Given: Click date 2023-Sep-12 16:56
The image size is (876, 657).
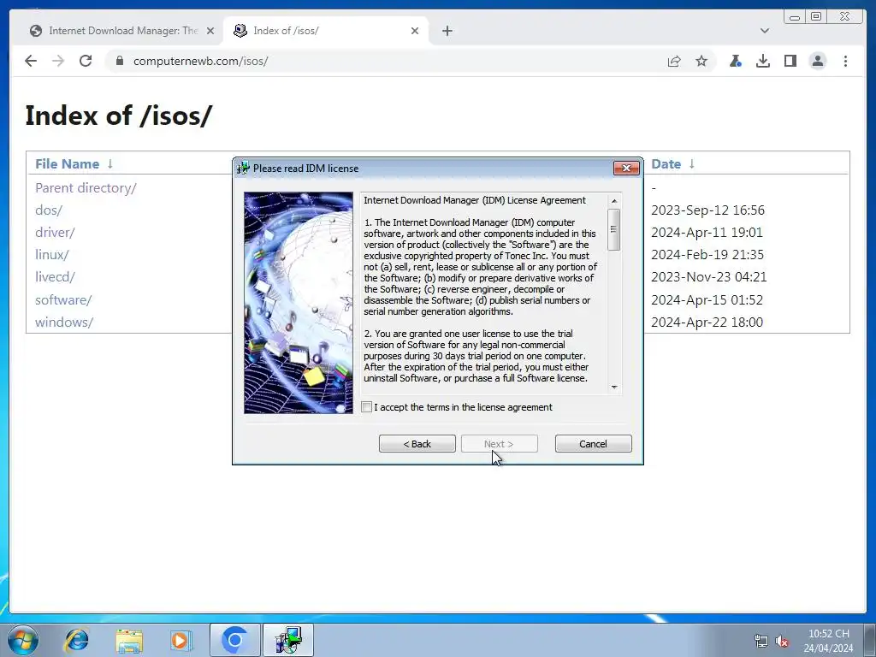Looking at the screenshot, I should [x=707, y=210].
